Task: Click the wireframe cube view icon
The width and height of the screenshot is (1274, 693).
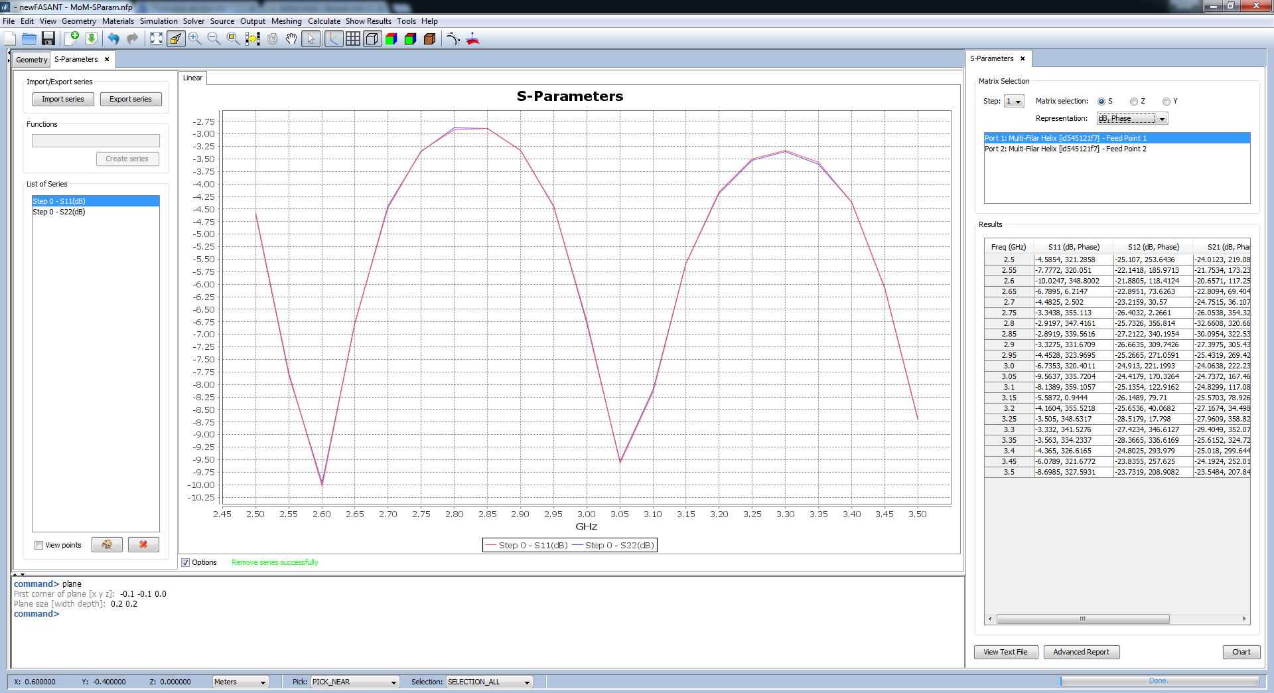Action: point(372,38)
